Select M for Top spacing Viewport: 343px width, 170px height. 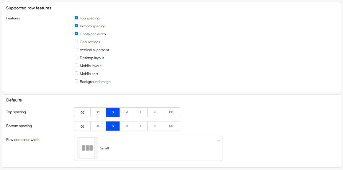point(127,112)
